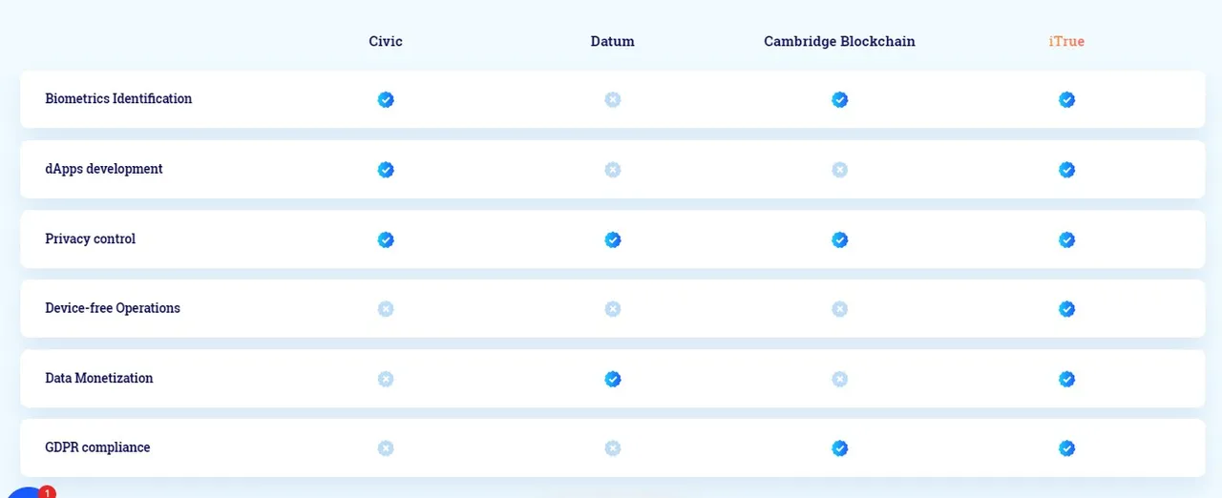Click the Data Monetization row label

click(99, 378)
